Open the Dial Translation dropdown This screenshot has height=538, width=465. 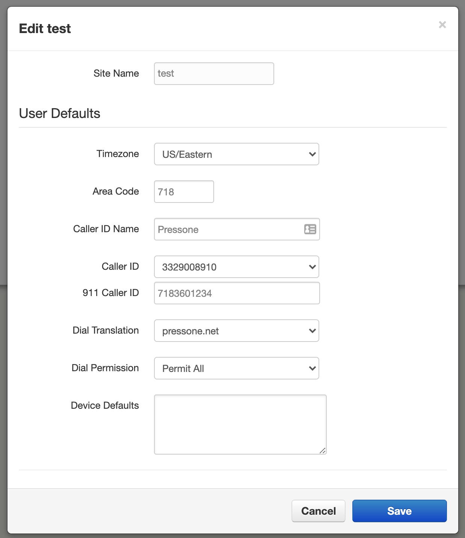coord(236,331)
